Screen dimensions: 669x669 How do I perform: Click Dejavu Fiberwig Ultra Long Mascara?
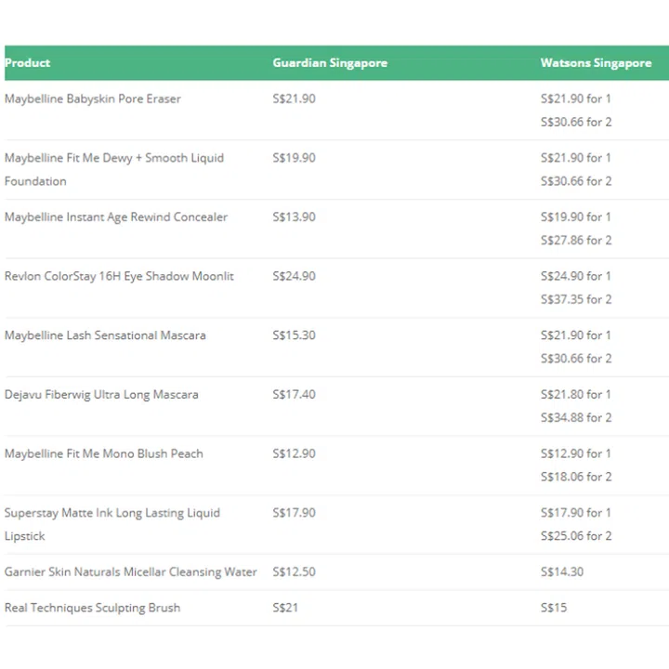[101, 395]
